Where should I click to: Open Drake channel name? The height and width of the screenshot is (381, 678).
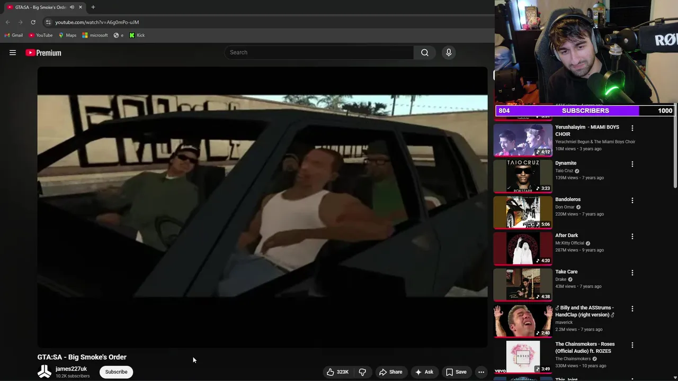click(x=561, y=279)
